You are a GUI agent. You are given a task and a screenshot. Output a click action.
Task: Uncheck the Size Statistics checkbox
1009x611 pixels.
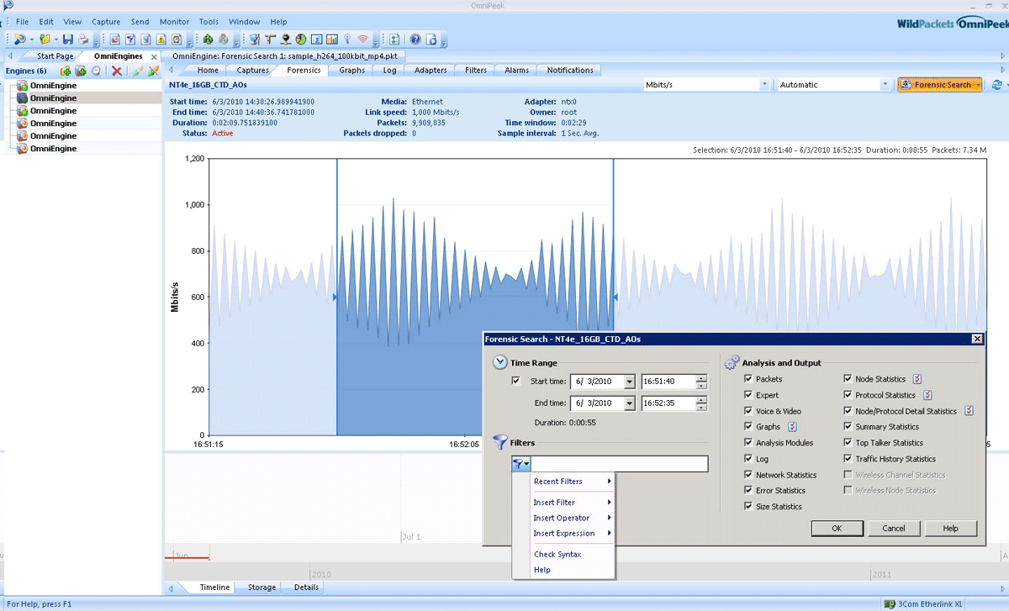click(748, 507)
